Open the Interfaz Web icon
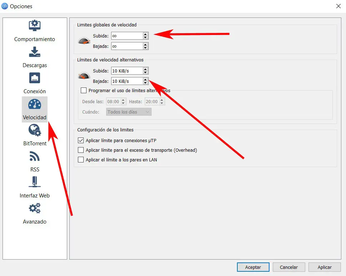Image resolution: width=346 pixels, height=276 pixels. [x=35, y=182]
